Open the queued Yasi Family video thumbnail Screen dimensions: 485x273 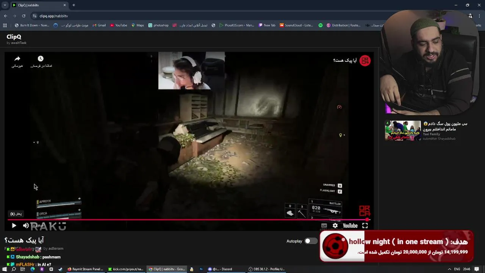[403, 130]
